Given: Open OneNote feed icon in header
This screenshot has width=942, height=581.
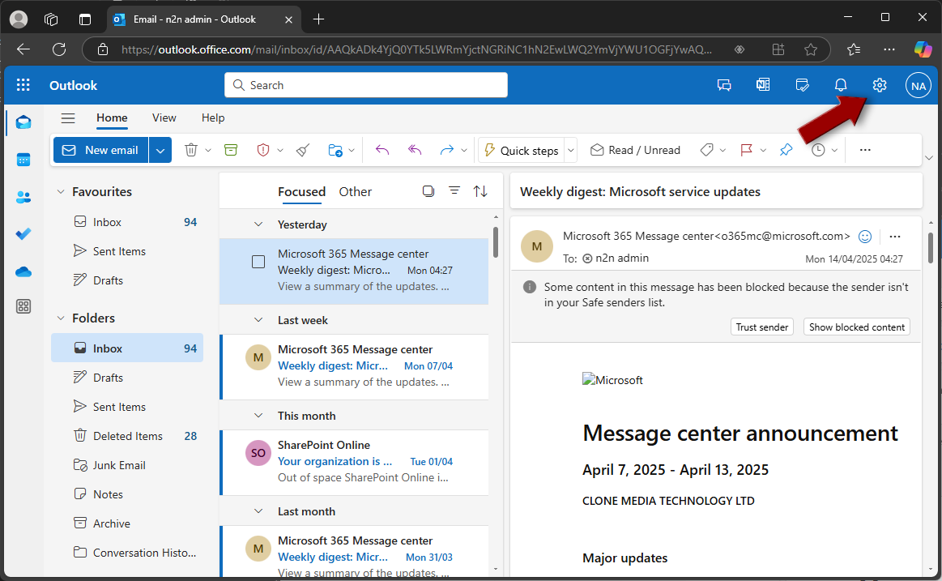Looking at the screenshot, I should 763,85.
